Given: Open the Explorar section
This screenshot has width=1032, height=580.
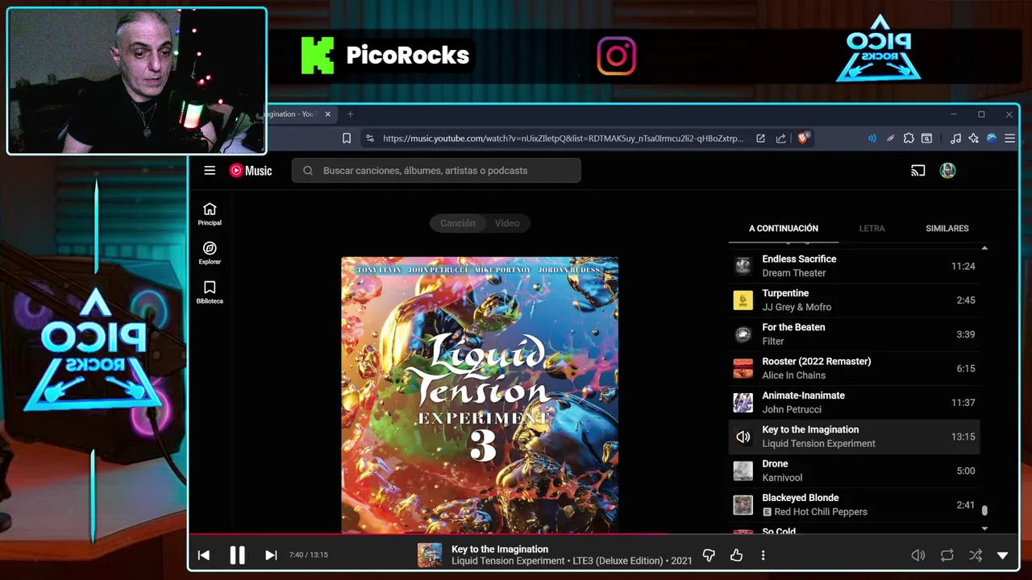Looking at the screenshot, I should 210,253.
